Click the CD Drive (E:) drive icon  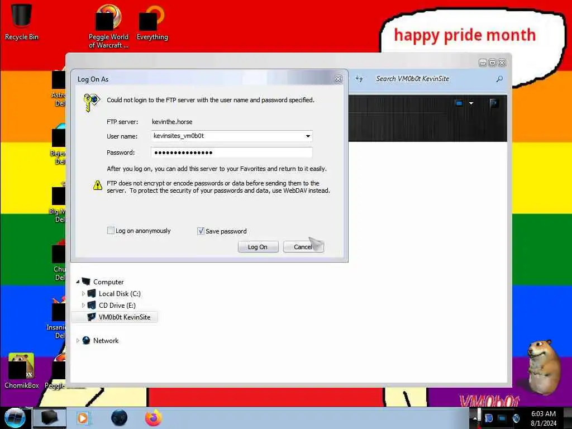point(92,305)
